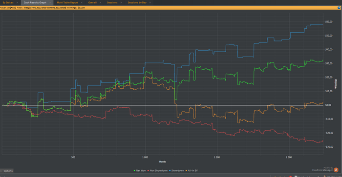Open the Sessions by Day tab

coord(137,2)
